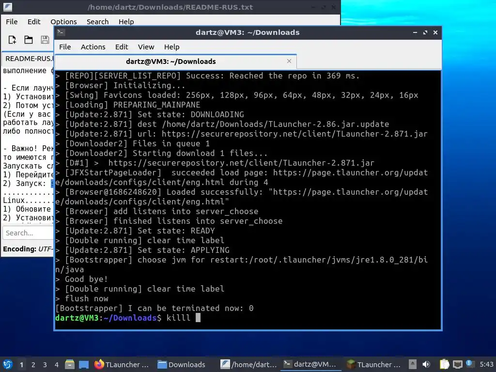Select the README-RUS tab in the editor
The image size is (496, 372).
point(28,59)
